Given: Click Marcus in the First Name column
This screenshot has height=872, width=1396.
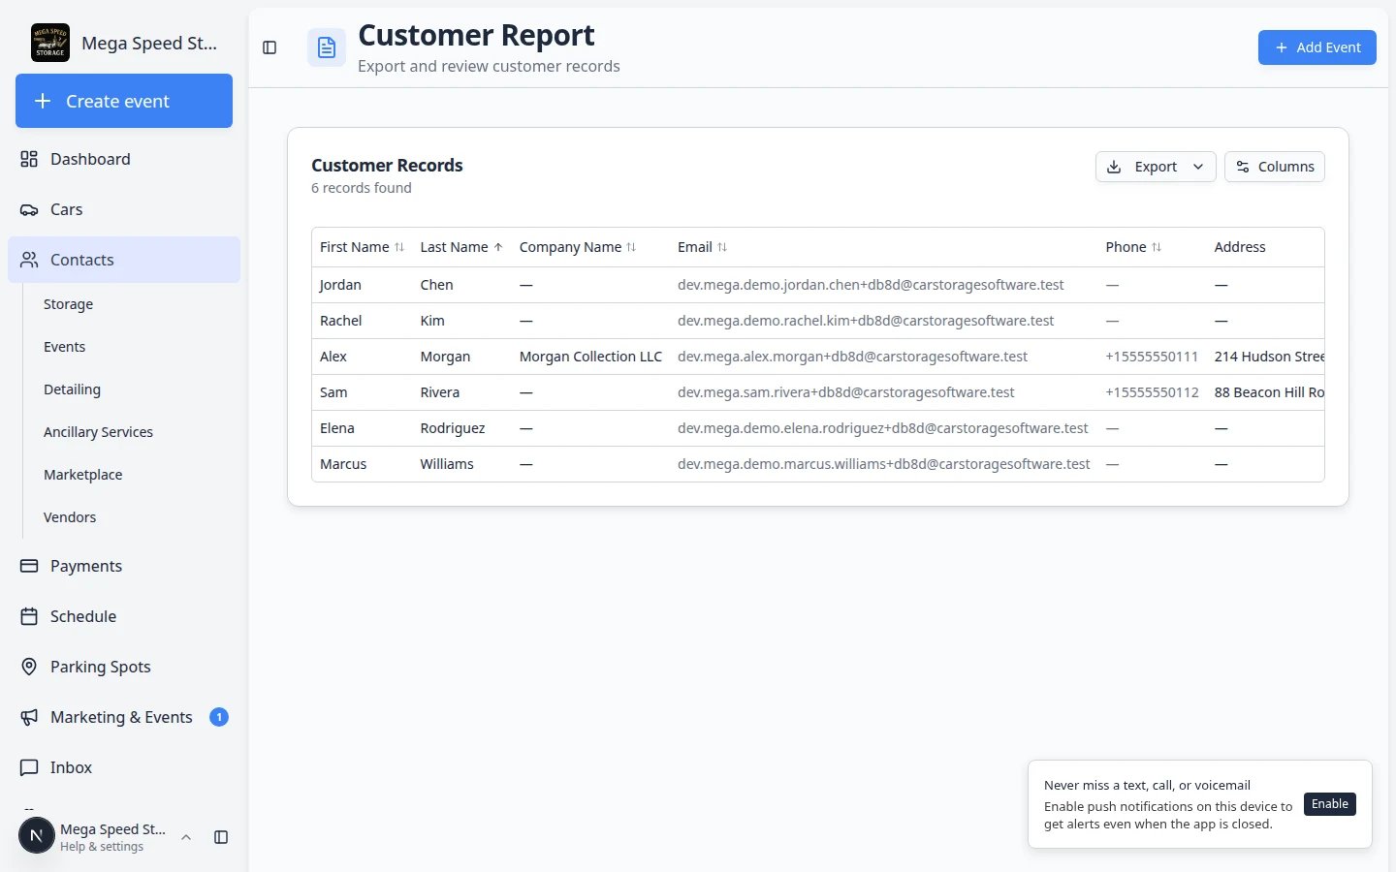Looking at the screenshot, I should pyautogui.click(x=343, y=464).
